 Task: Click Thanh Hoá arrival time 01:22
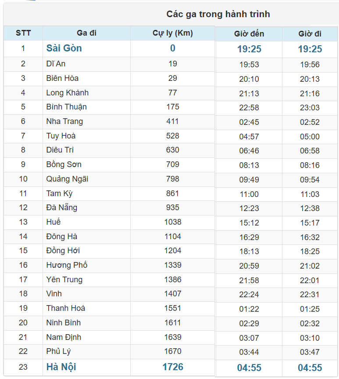click(x=249, y=309)
